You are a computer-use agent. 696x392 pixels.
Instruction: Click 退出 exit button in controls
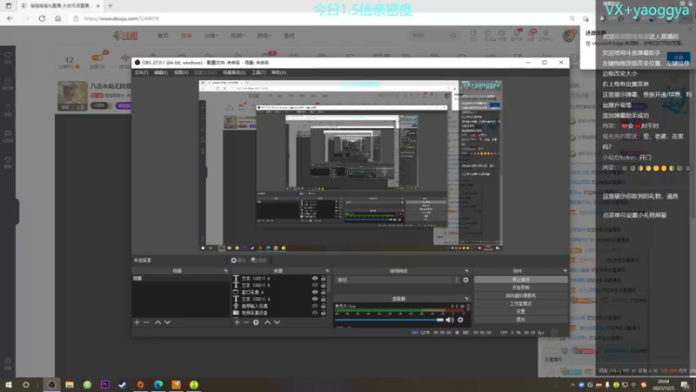click(520, 320)
